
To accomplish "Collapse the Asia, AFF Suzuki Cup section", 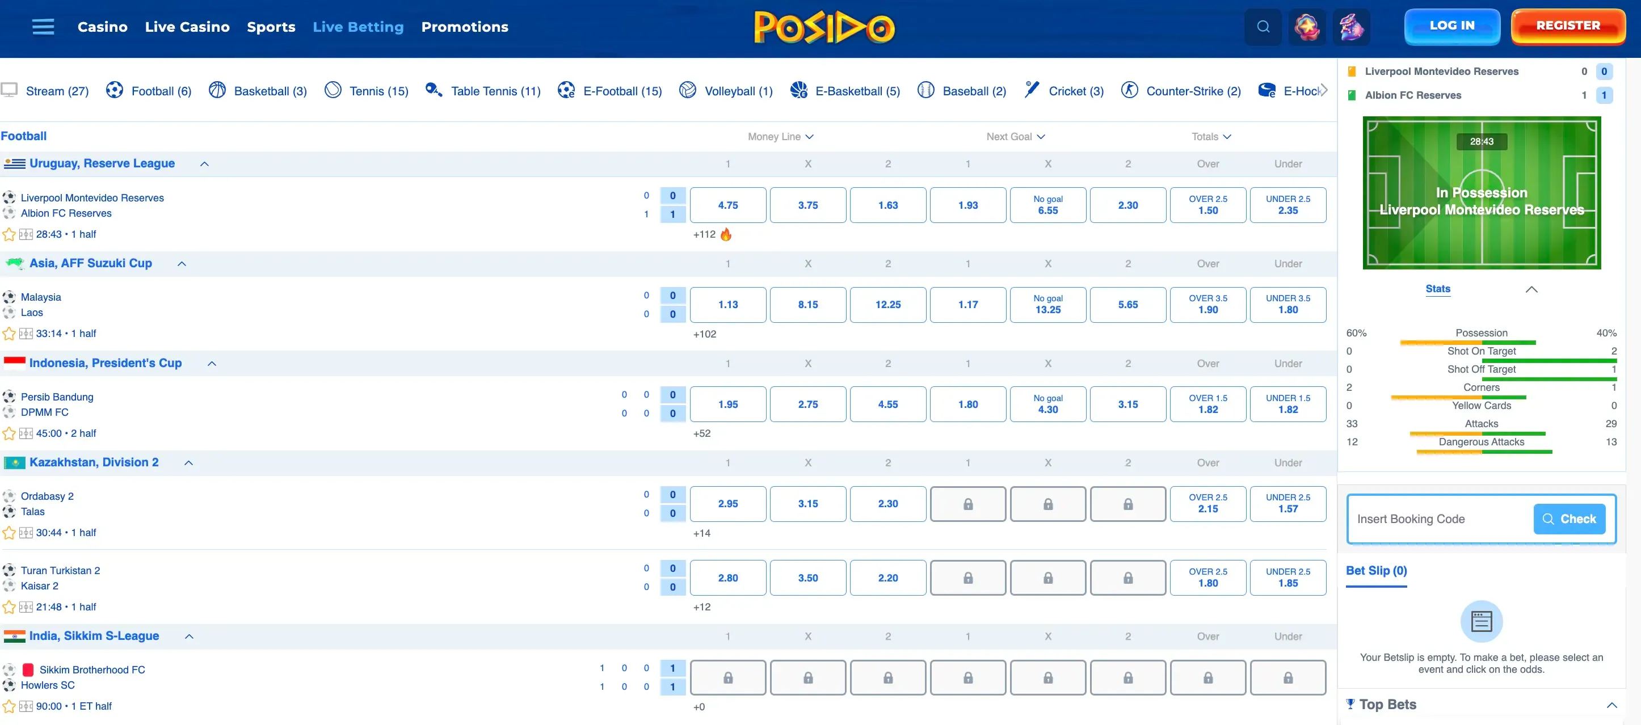I will tap(182, 264).
